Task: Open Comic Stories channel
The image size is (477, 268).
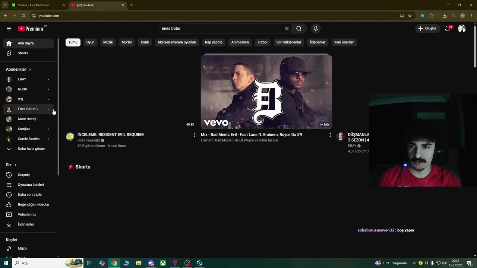Action: click(28, 139)
